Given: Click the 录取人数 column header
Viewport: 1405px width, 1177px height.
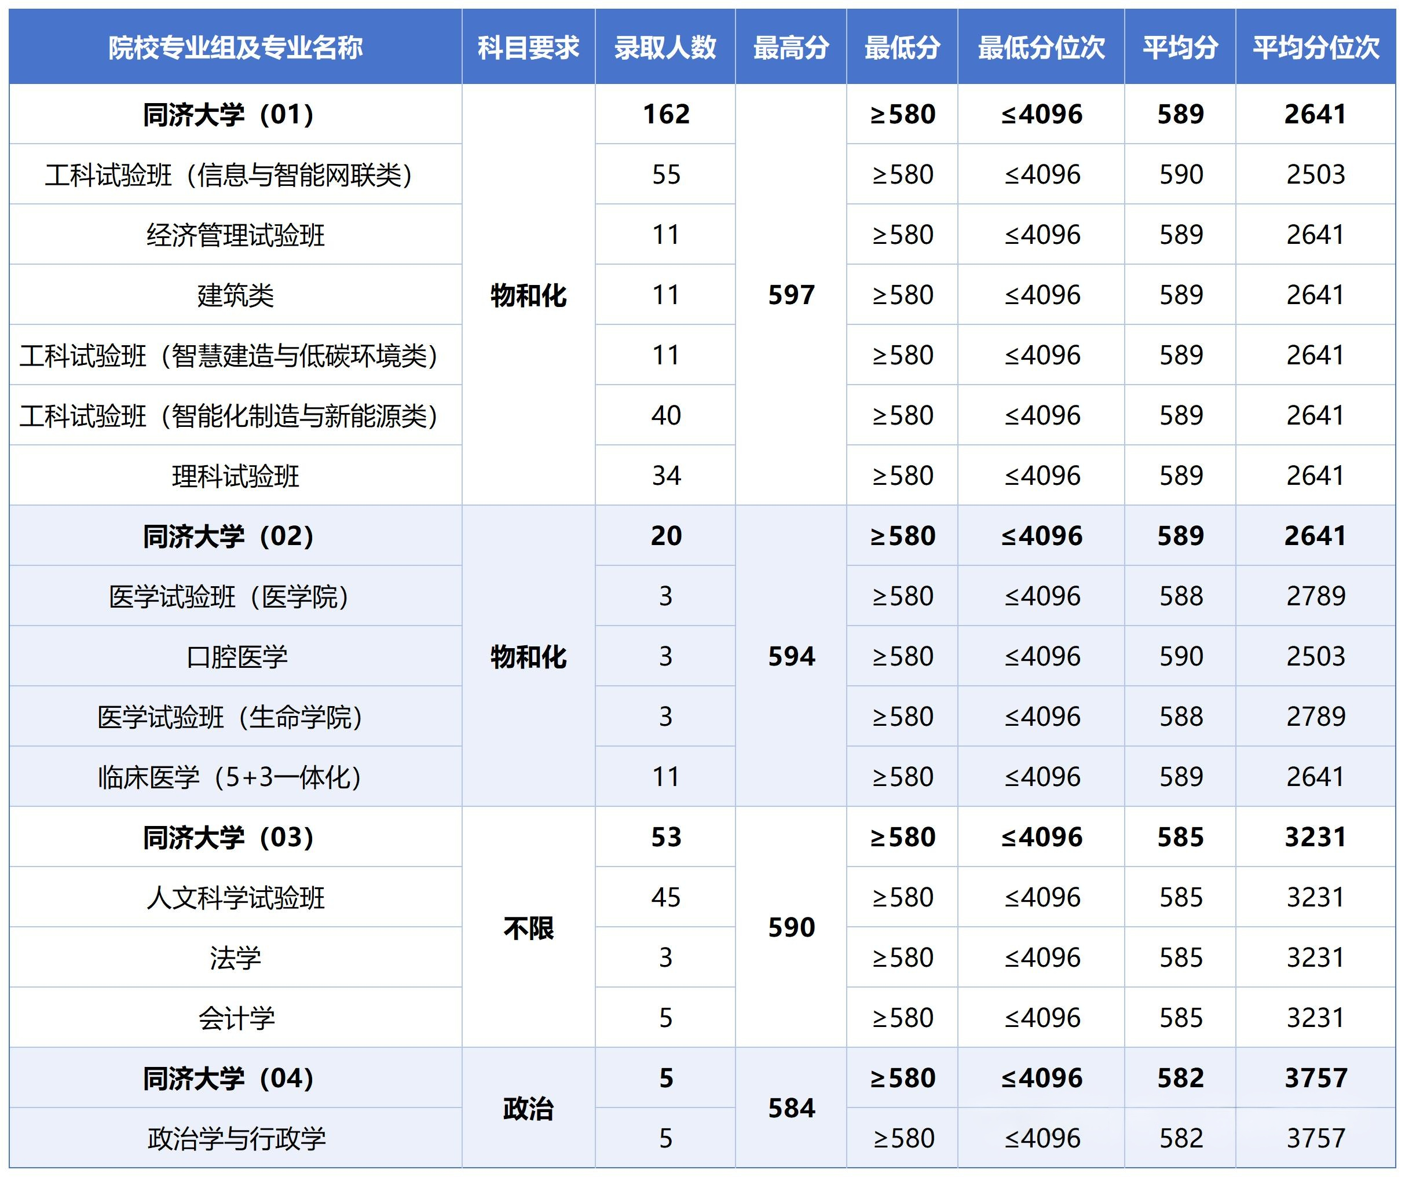Looking at the screenshot, I should click(x=665, y=48).
